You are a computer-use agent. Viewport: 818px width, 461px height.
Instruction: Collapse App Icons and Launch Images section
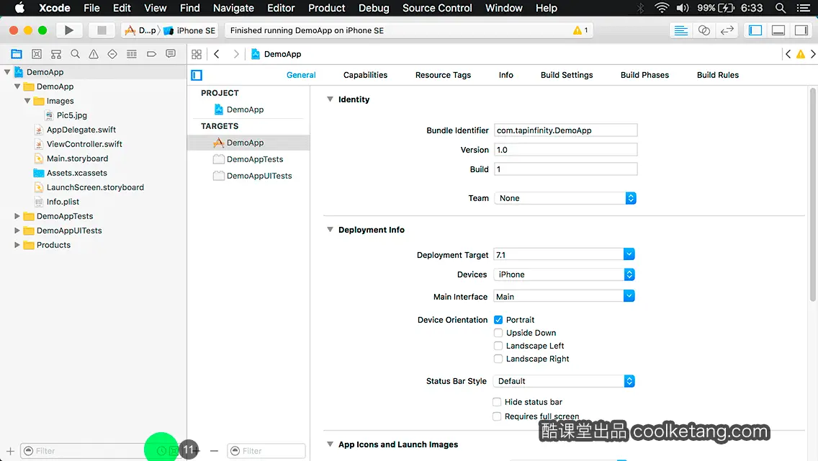330,444
